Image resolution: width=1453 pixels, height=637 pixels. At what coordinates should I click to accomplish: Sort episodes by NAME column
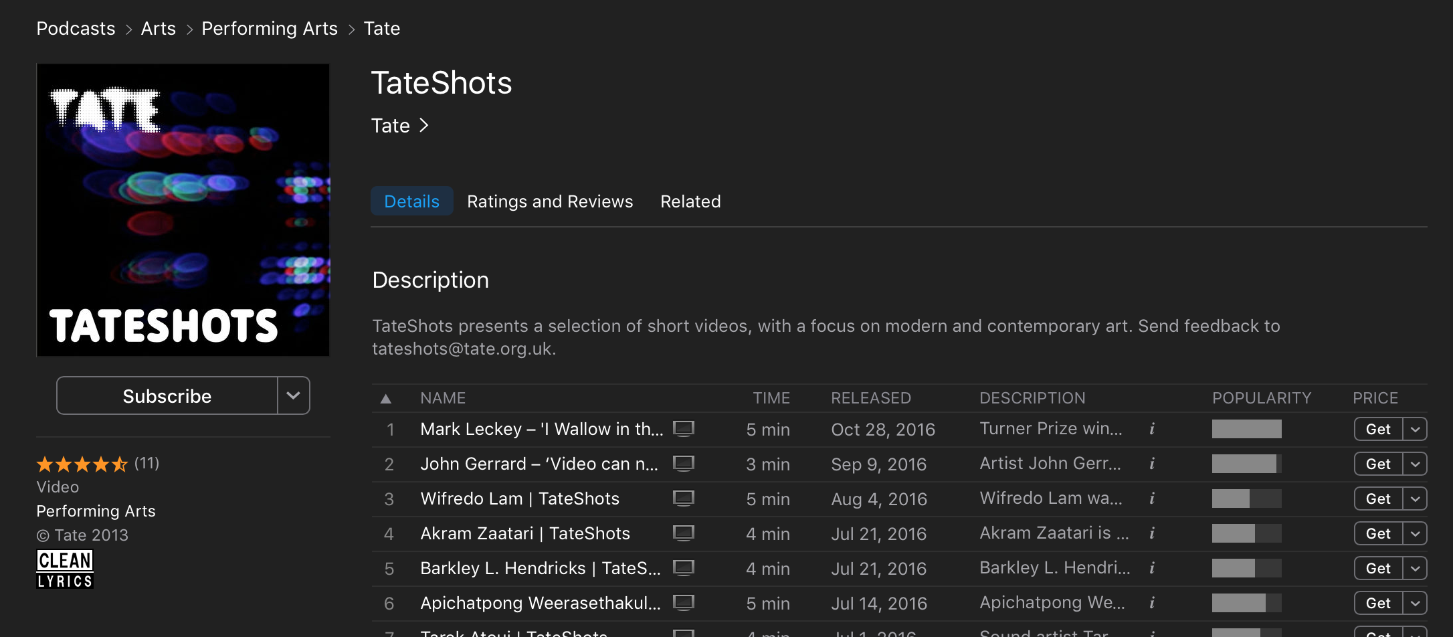coord(443,398)
